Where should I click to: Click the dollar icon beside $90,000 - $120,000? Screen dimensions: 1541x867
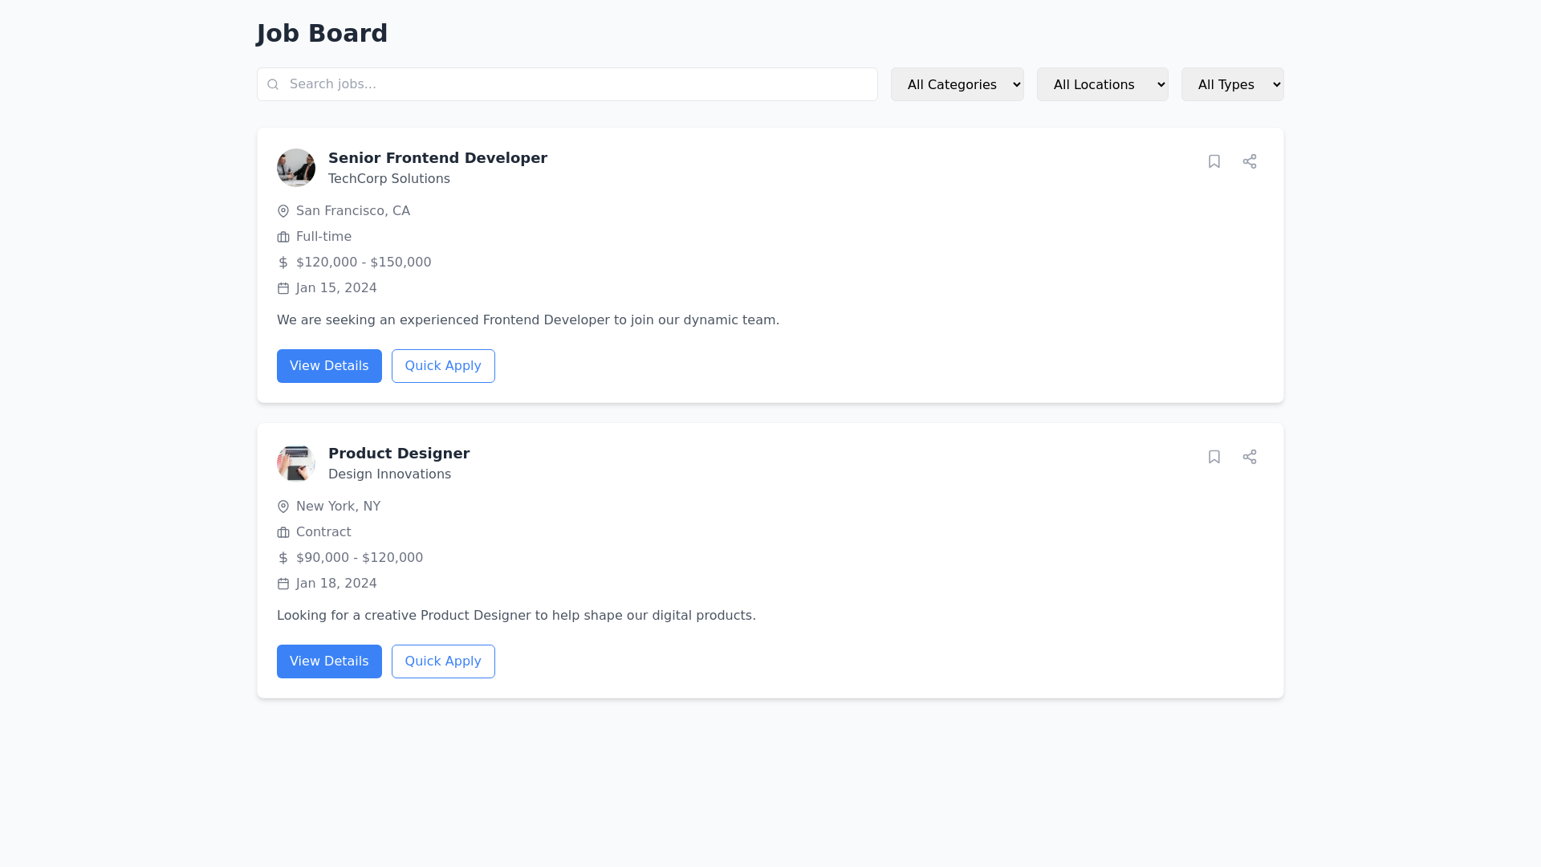click(283, 557)
